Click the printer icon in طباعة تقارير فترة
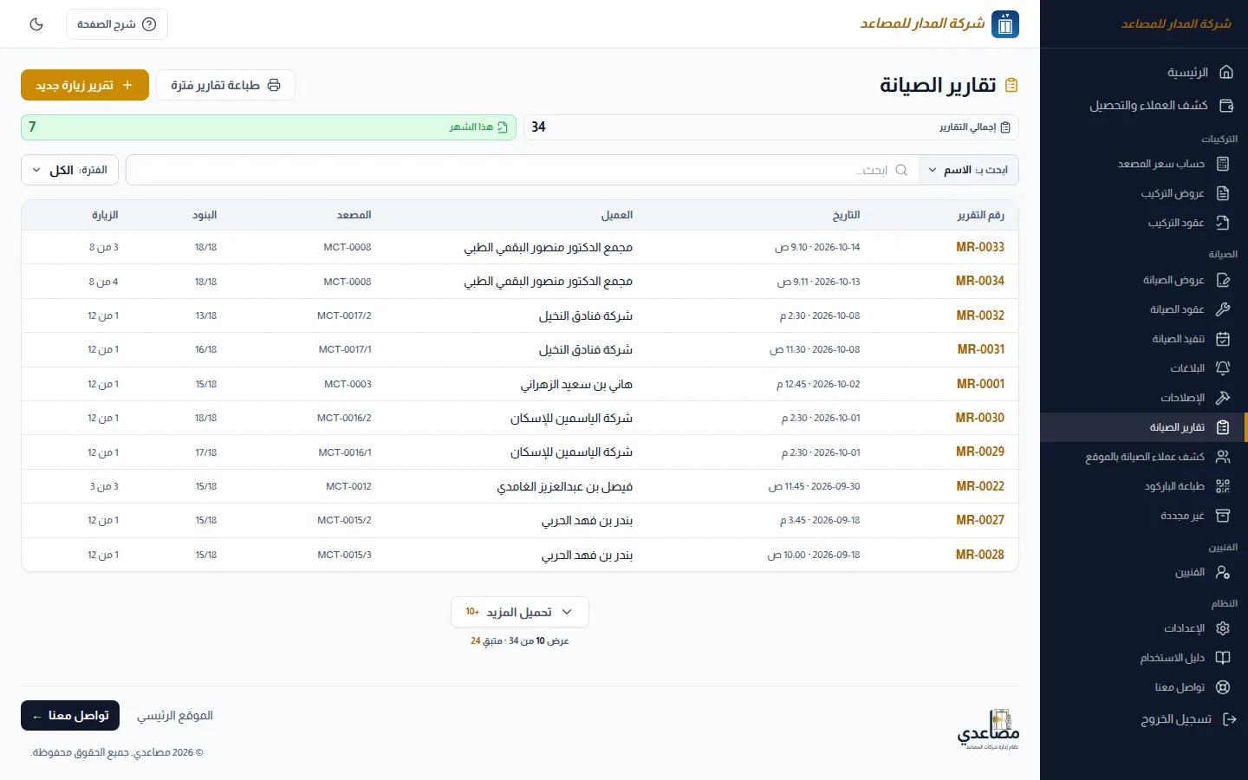The image size is (1248, 780). (274, 85)
